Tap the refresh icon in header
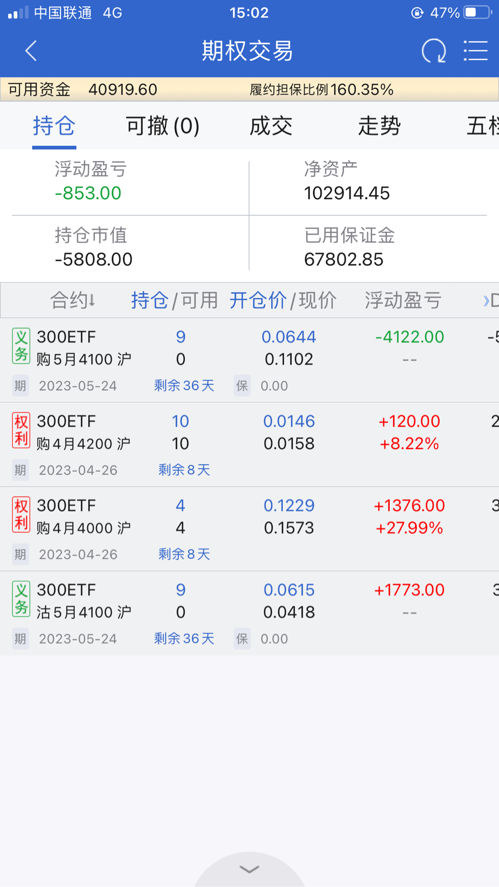This screenshot has width=499, height=887. [x=433, y=51]
